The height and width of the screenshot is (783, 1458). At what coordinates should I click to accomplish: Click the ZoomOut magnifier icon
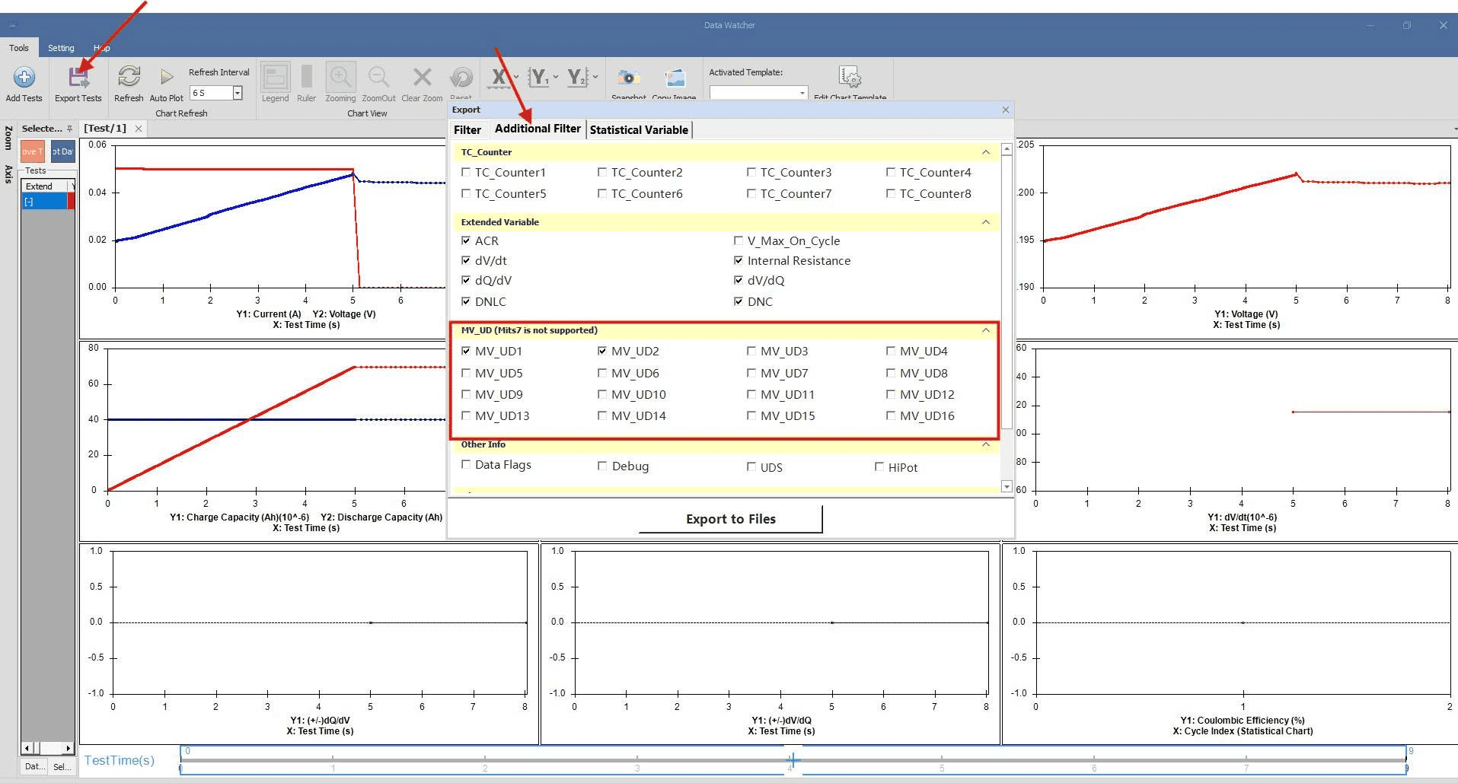tap(378, 78)
